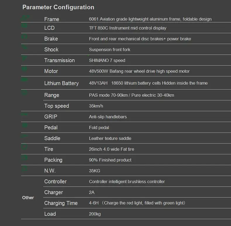
Task: Click the green icon beside N.W.
Action: [x=25, y=169]
